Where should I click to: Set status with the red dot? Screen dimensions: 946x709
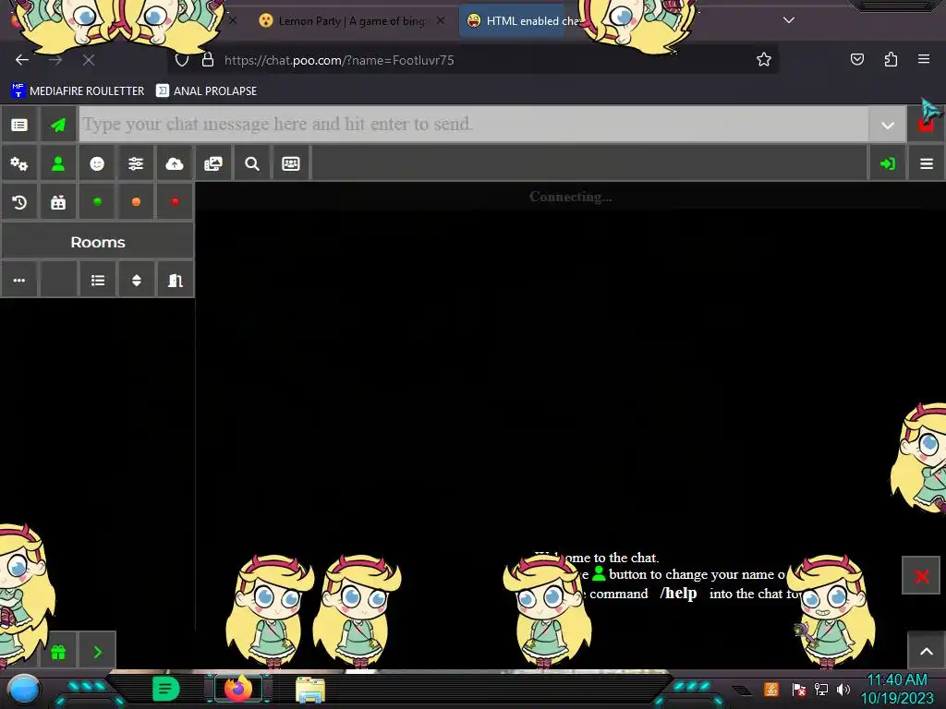175,202
